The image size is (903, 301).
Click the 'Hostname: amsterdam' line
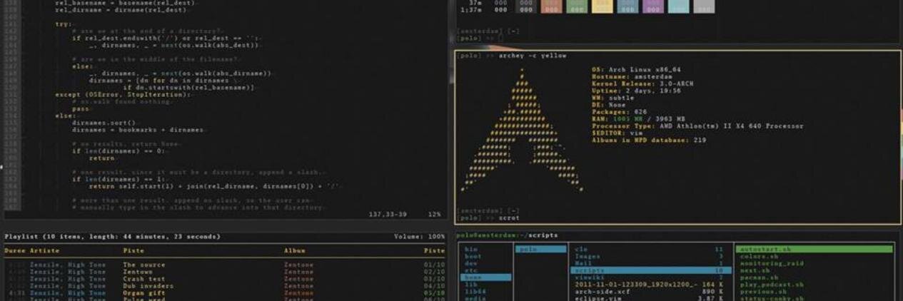(x=632, y=77)
